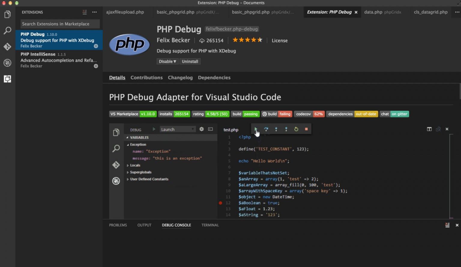Open Source Control view in activity bar

click(x=8, y=47)
